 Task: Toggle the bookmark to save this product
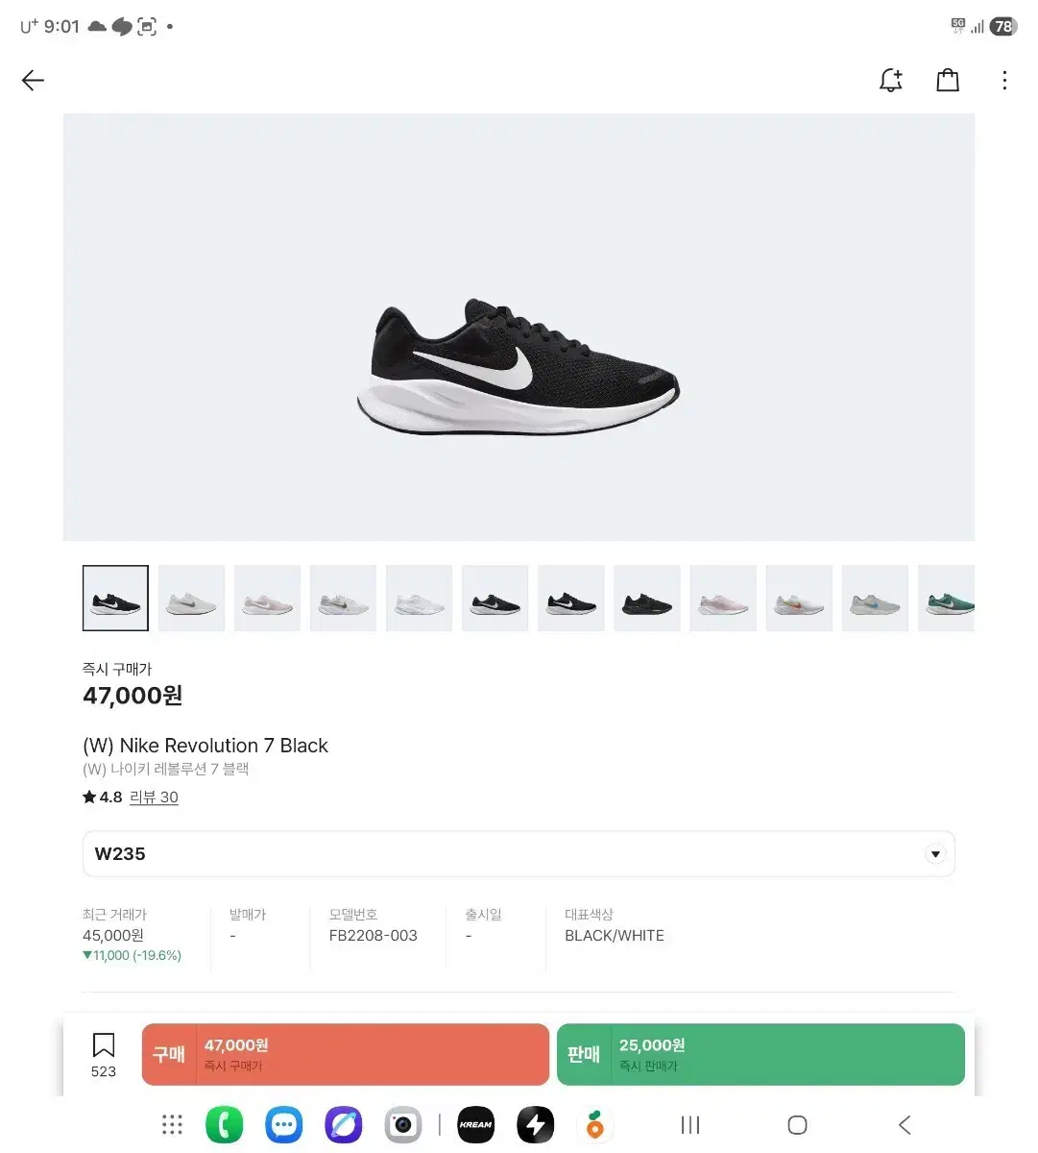(103, 1045)
